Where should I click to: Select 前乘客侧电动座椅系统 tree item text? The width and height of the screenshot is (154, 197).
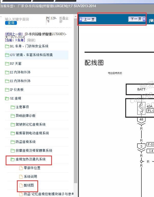point(32,133)
